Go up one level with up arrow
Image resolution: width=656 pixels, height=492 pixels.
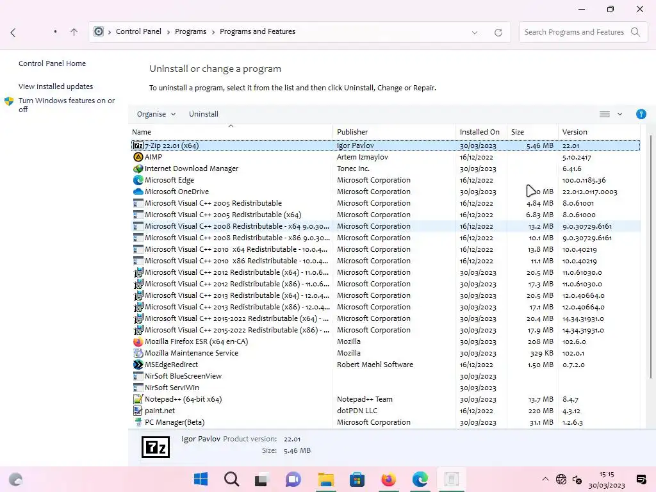coord(74,32)
